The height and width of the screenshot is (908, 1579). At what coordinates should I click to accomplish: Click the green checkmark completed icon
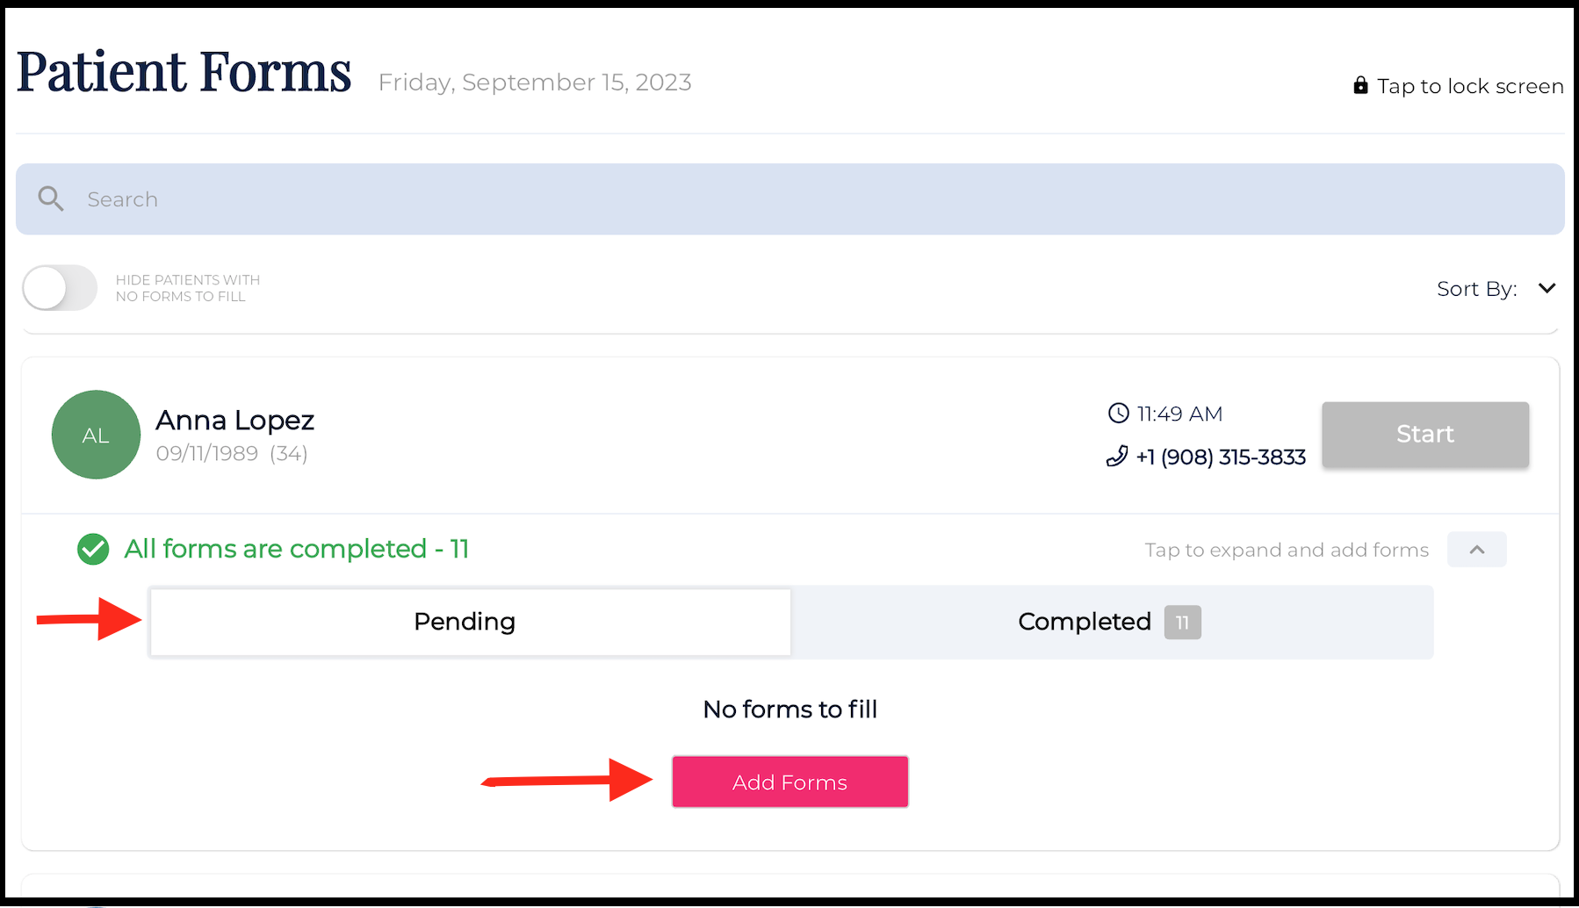[93, 550]
